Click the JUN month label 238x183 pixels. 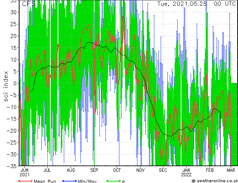coord(24,170)
